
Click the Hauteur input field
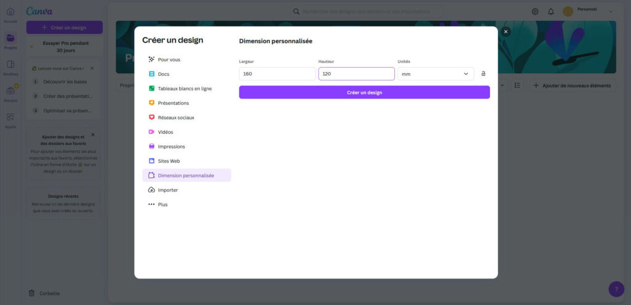tap(356, 74)
